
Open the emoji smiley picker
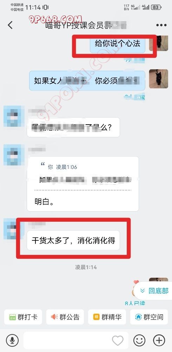[x=139, y=340]
